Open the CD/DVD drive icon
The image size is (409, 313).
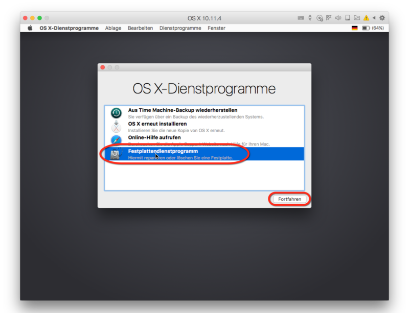[320, 18]
